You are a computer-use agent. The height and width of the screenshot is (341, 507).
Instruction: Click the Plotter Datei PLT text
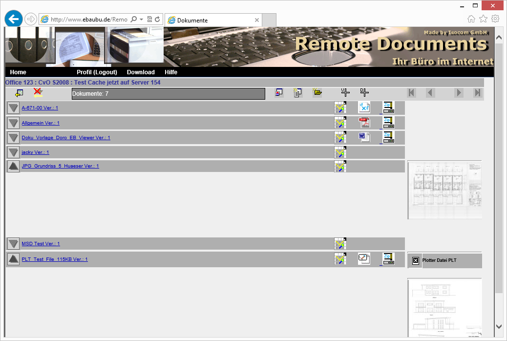coord(439,260)
